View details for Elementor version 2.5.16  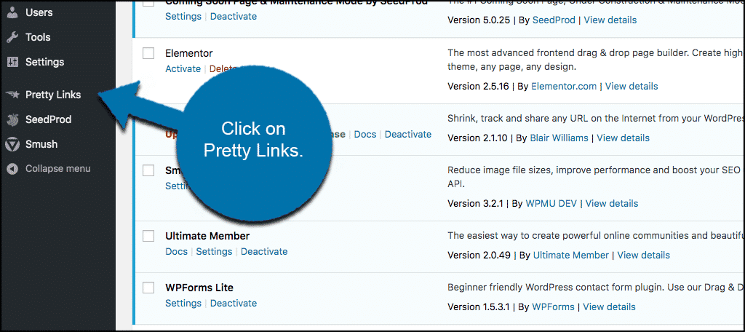tap(632, 86)
